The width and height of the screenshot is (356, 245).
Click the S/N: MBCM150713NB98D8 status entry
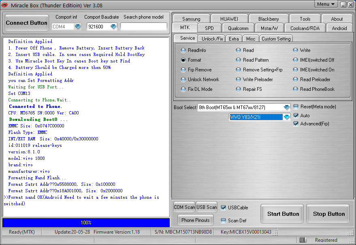tap(183, 232)
